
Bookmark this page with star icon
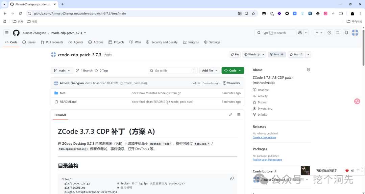click(x=253, y=13)
